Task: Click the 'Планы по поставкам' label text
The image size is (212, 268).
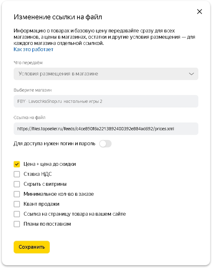Action: click(47, 224)
